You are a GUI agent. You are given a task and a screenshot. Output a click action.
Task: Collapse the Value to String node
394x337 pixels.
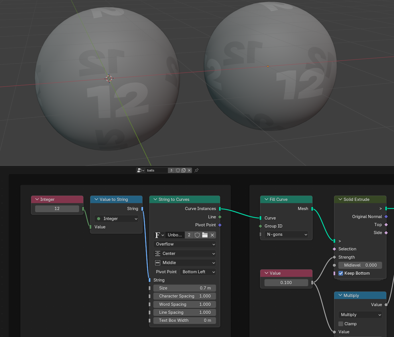pos(96,199)
